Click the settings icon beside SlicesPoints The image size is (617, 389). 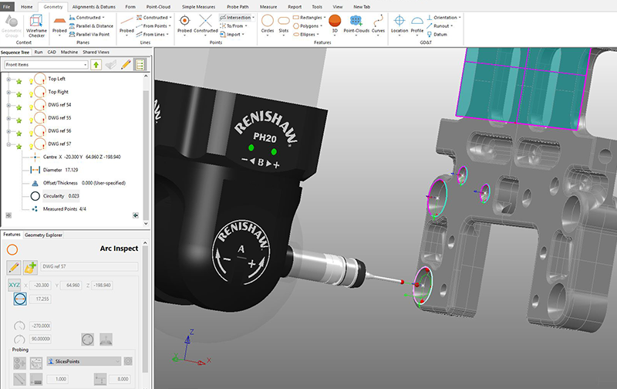pyautogui.click(x=128, y=361)
